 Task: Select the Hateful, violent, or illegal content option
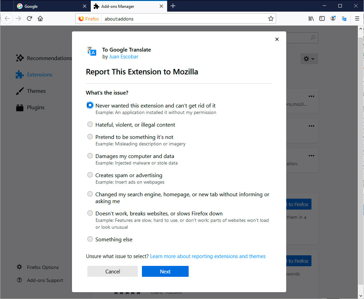[x=90, y=124]
